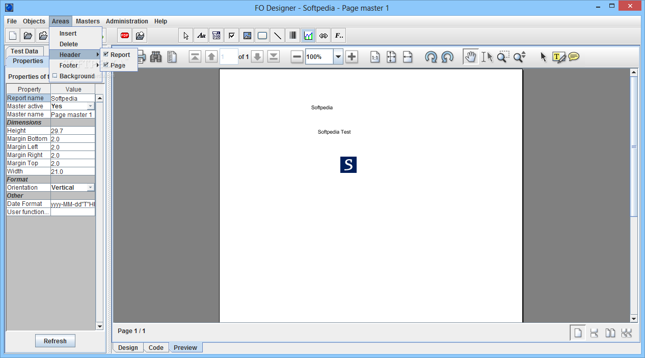645x358 pixels.
Task: Rotate the page clockwise
Action: pyautogui.click(x=431, y=57)
